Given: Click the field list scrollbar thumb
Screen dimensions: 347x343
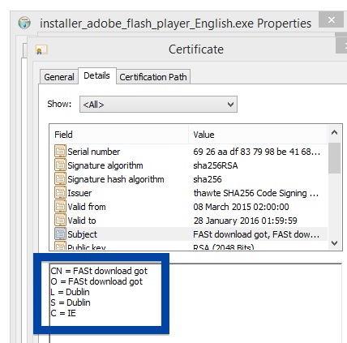Looking at the screenshot, I should click(x=335, y=158).
